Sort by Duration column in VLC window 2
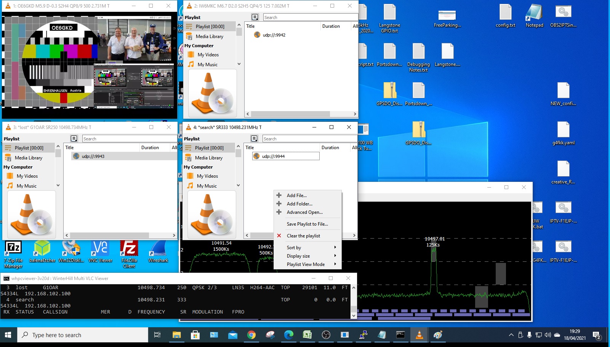 pos(335,26)
